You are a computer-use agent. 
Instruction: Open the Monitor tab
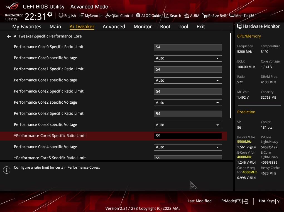point(143,27)
